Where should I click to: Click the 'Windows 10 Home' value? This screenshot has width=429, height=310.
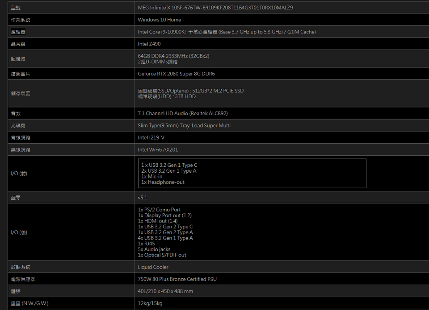point(159,20)
